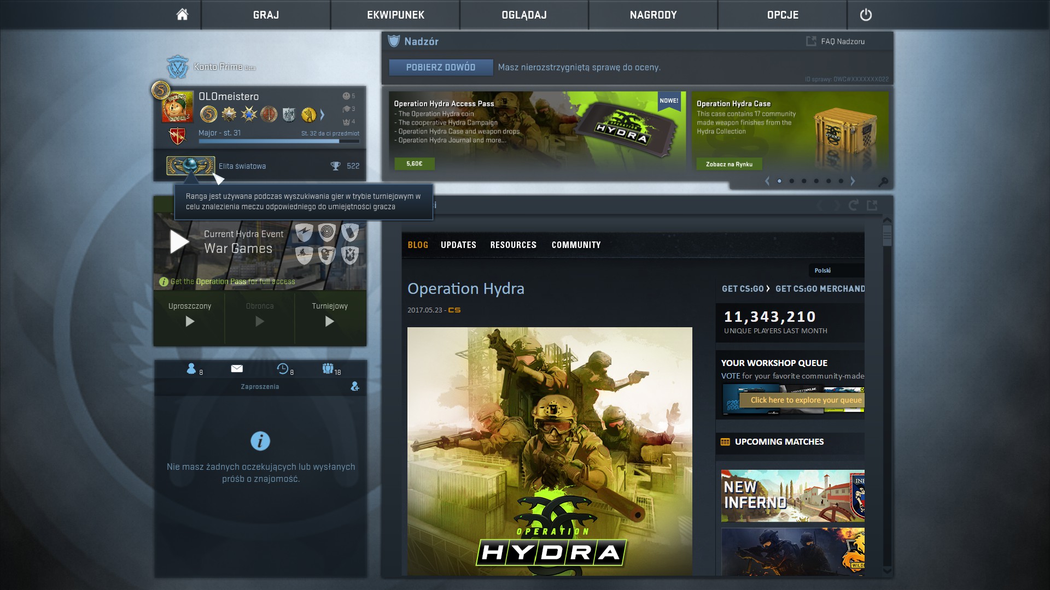
Task: Click the add friend icon
Action: pos(355,387)
